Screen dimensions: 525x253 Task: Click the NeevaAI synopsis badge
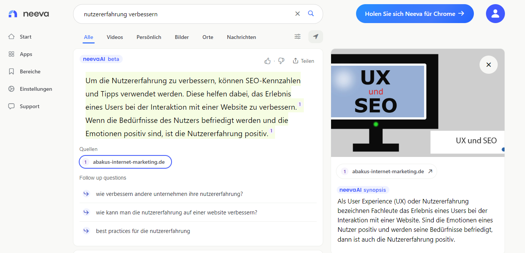click(x=363, y=190)
